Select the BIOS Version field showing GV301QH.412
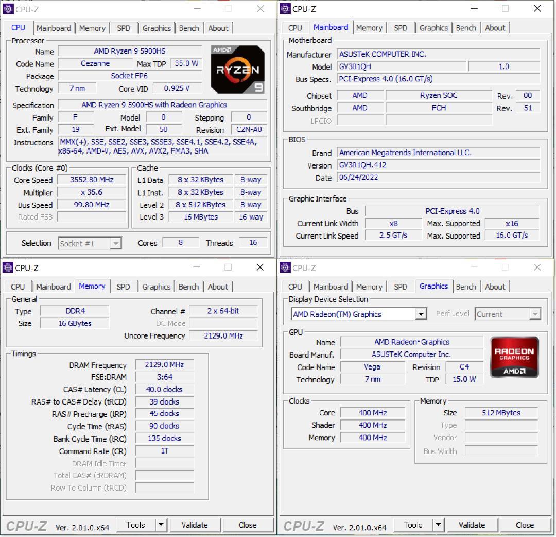This screenshot has height=537, width=556. (438, 165)
